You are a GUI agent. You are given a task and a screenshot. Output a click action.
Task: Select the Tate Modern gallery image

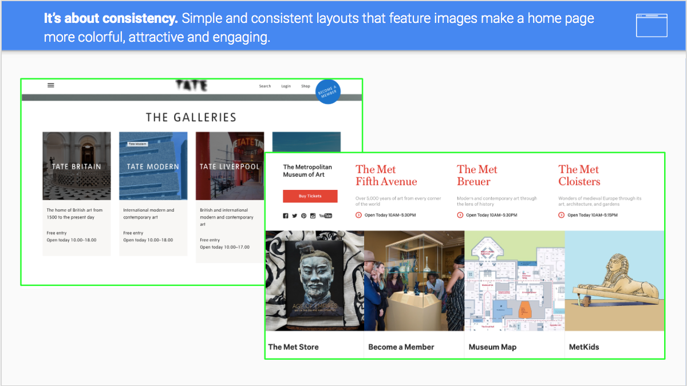pos(153,166)
